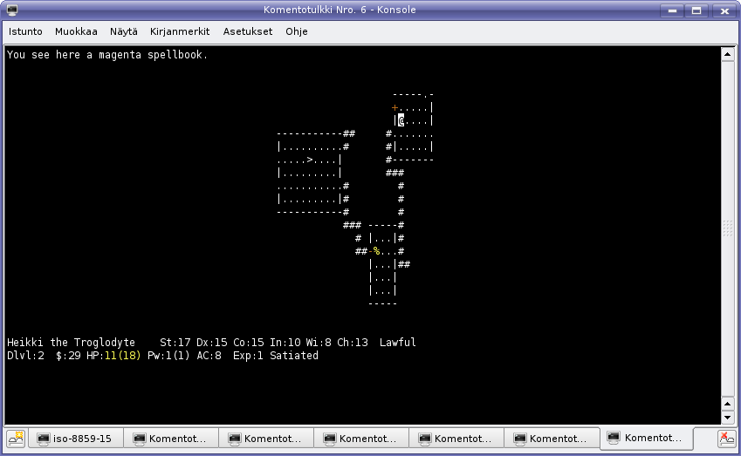Image resolution: width=741 pixels, height=456 pixels.
Task: Maximize the Konsole window
Action: pos(696,10)
